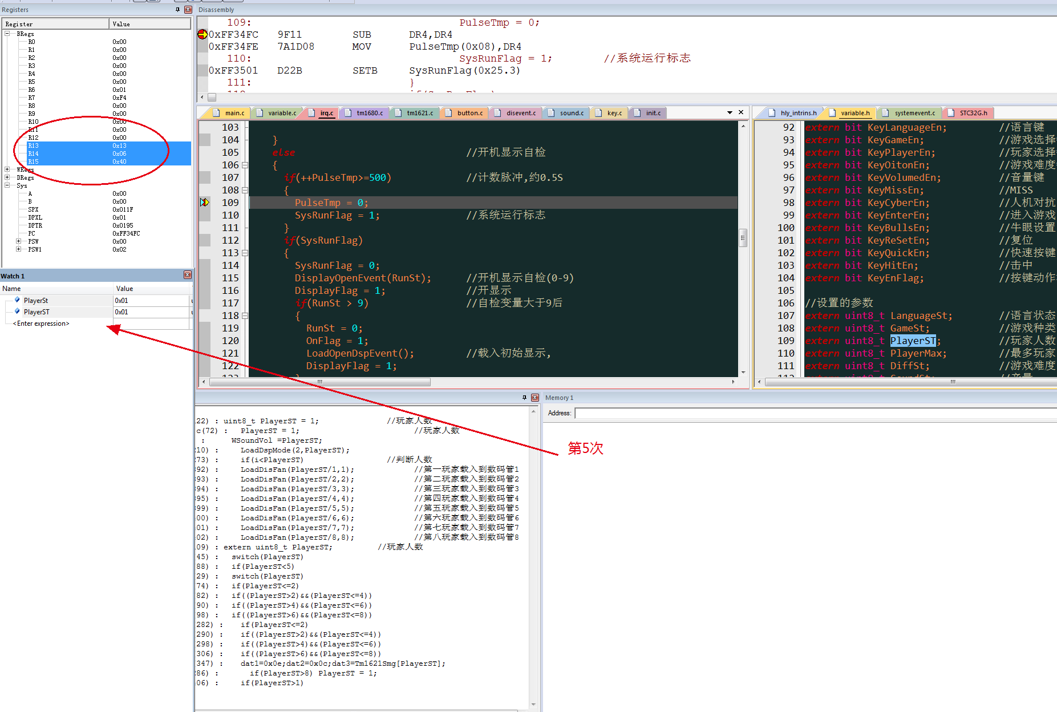This screenshot has height=712, width=1057.
Task: Collapse code block at line 106
Action: click(245, 165)
